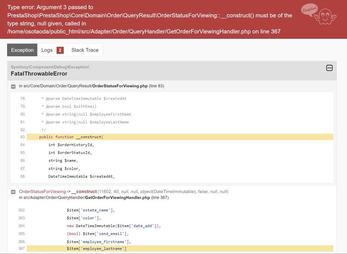Click the '@param bool $withEmail' comment line

tap(69, 106)
